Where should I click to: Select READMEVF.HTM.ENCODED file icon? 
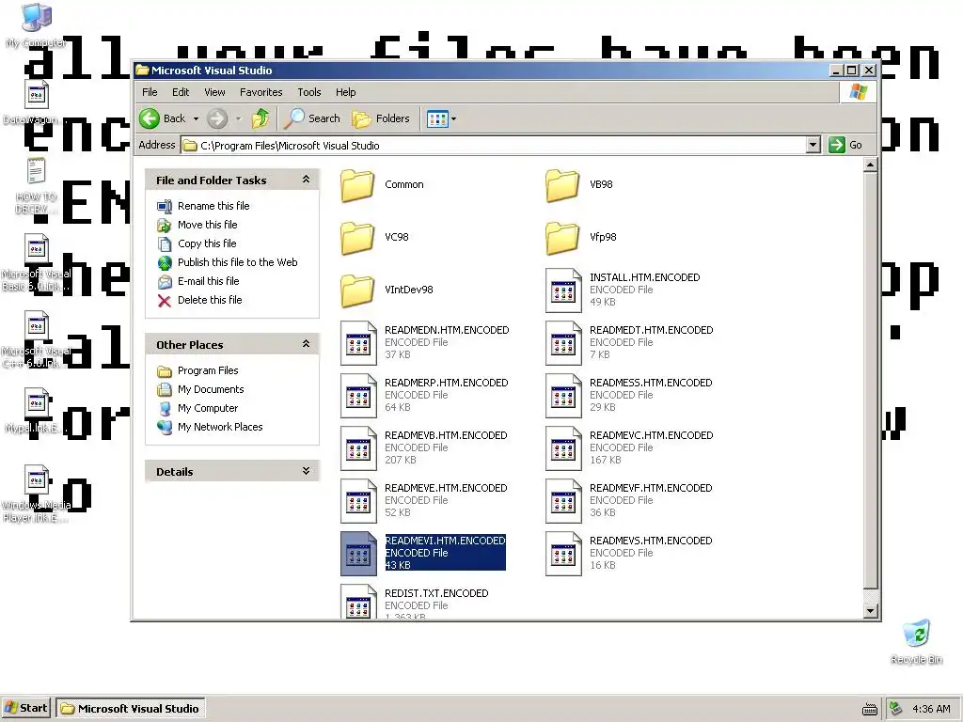[x=563, y=502]
